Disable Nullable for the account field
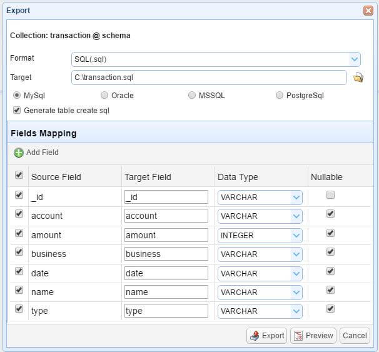This screenshot has width=379, height=352. (330, 214)
